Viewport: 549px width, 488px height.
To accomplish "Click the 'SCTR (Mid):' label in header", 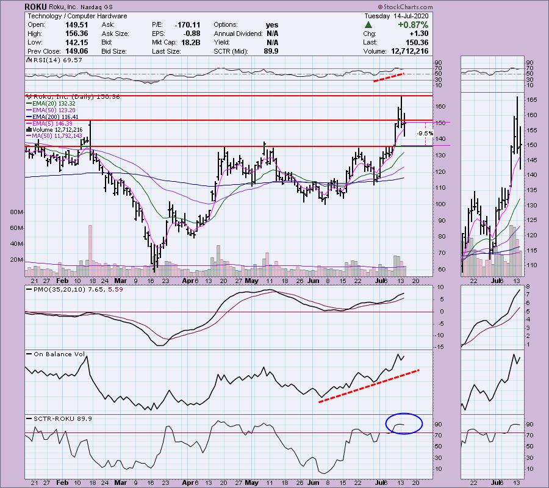I will tap(231, 51).
